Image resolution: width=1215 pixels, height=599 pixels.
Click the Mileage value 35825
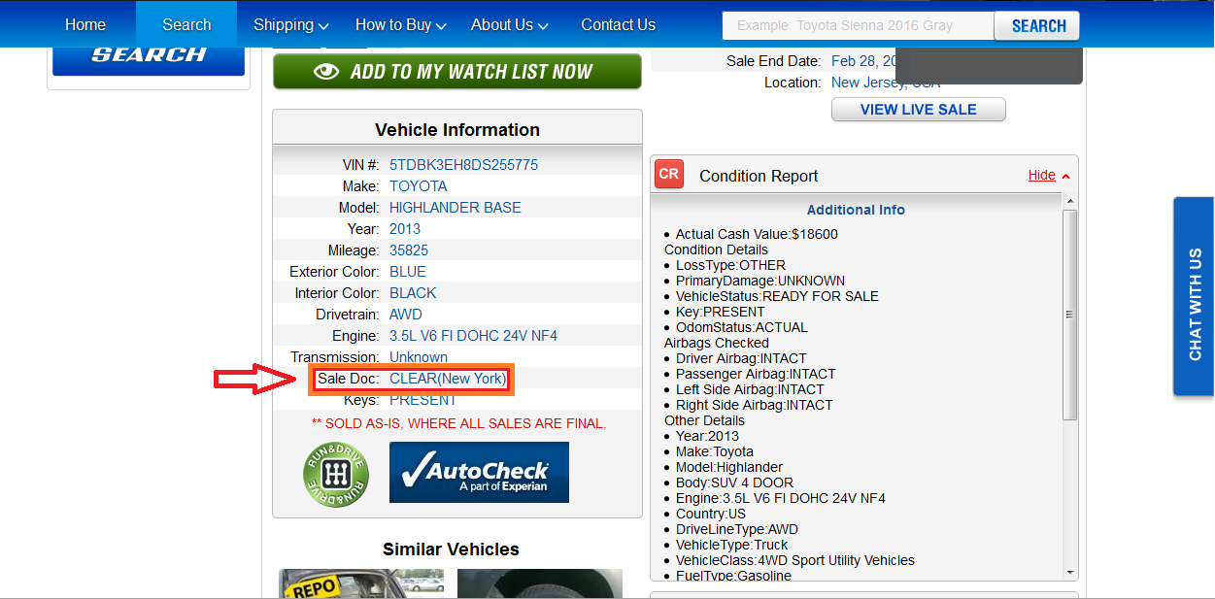(x=409, y=250)
